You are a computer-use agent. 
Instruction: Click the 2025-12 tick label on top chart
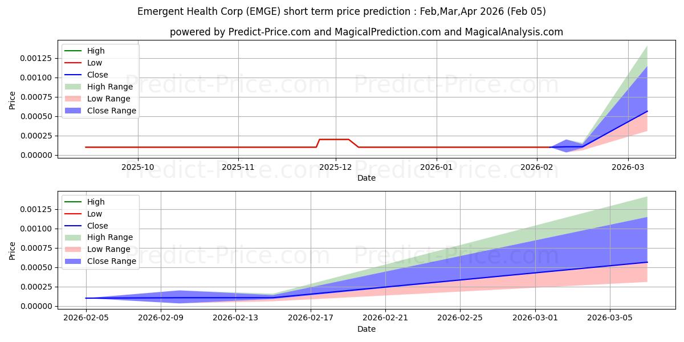[x=336, y=167]
